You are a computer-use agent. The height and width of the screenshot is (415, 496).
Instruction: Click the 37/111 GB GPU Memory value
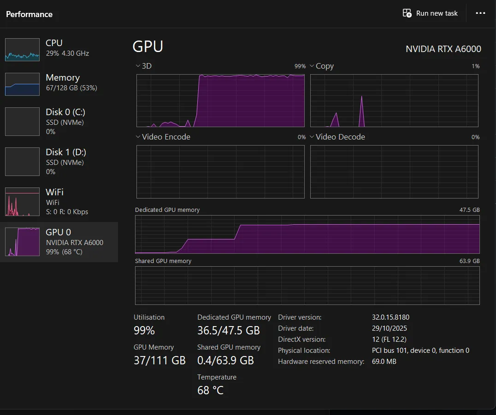159,360
